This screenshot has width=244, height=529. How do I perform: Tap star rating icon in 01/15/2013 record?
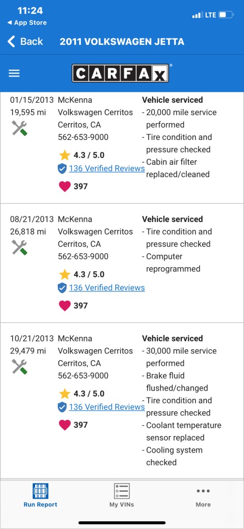coord(64,155)
